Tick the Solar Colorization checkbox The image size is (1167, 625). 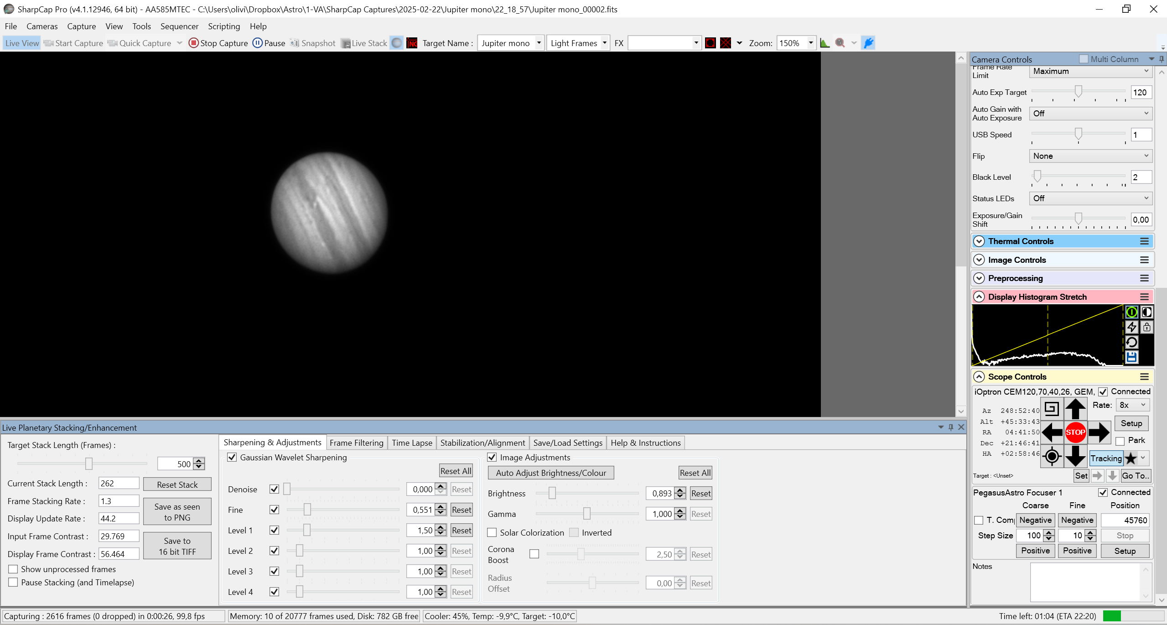492,532
